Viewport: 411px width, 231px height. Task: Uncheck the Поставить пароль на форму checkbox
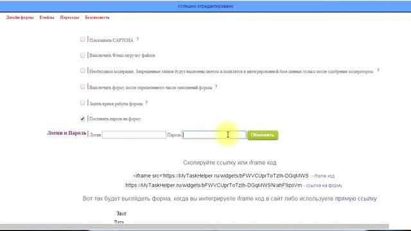[x=83, y=119]
